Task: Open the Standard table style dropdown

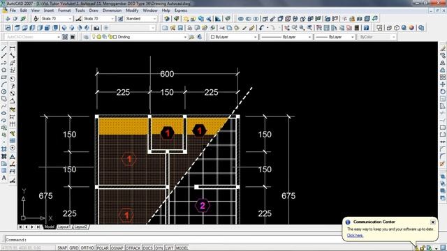Action: (154, 19)
